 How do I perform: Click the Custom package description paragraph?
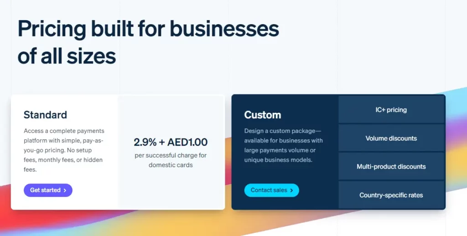tap(284, 145)
